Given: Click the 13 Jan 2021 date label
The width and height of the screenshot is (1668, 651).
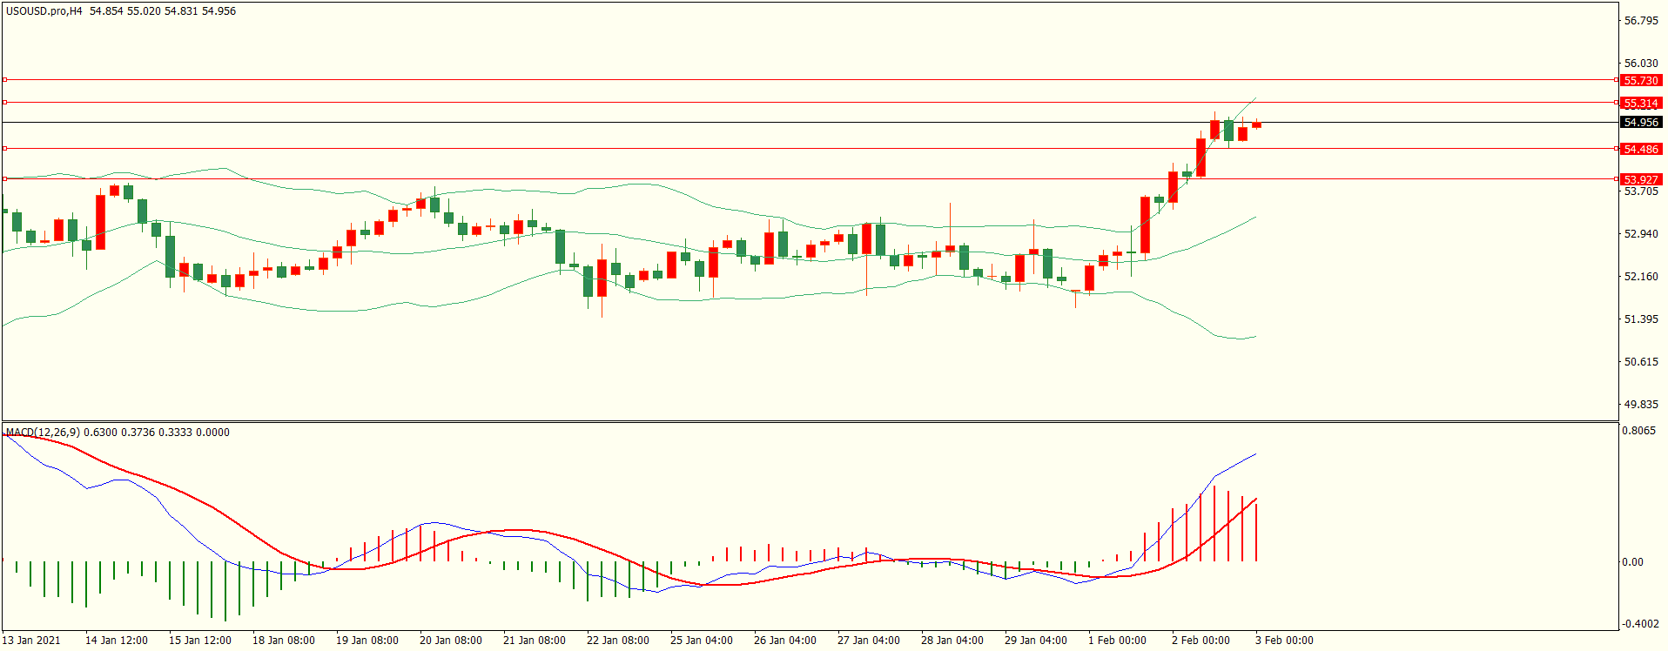Looking at the screenshot, I should (31, 641).
